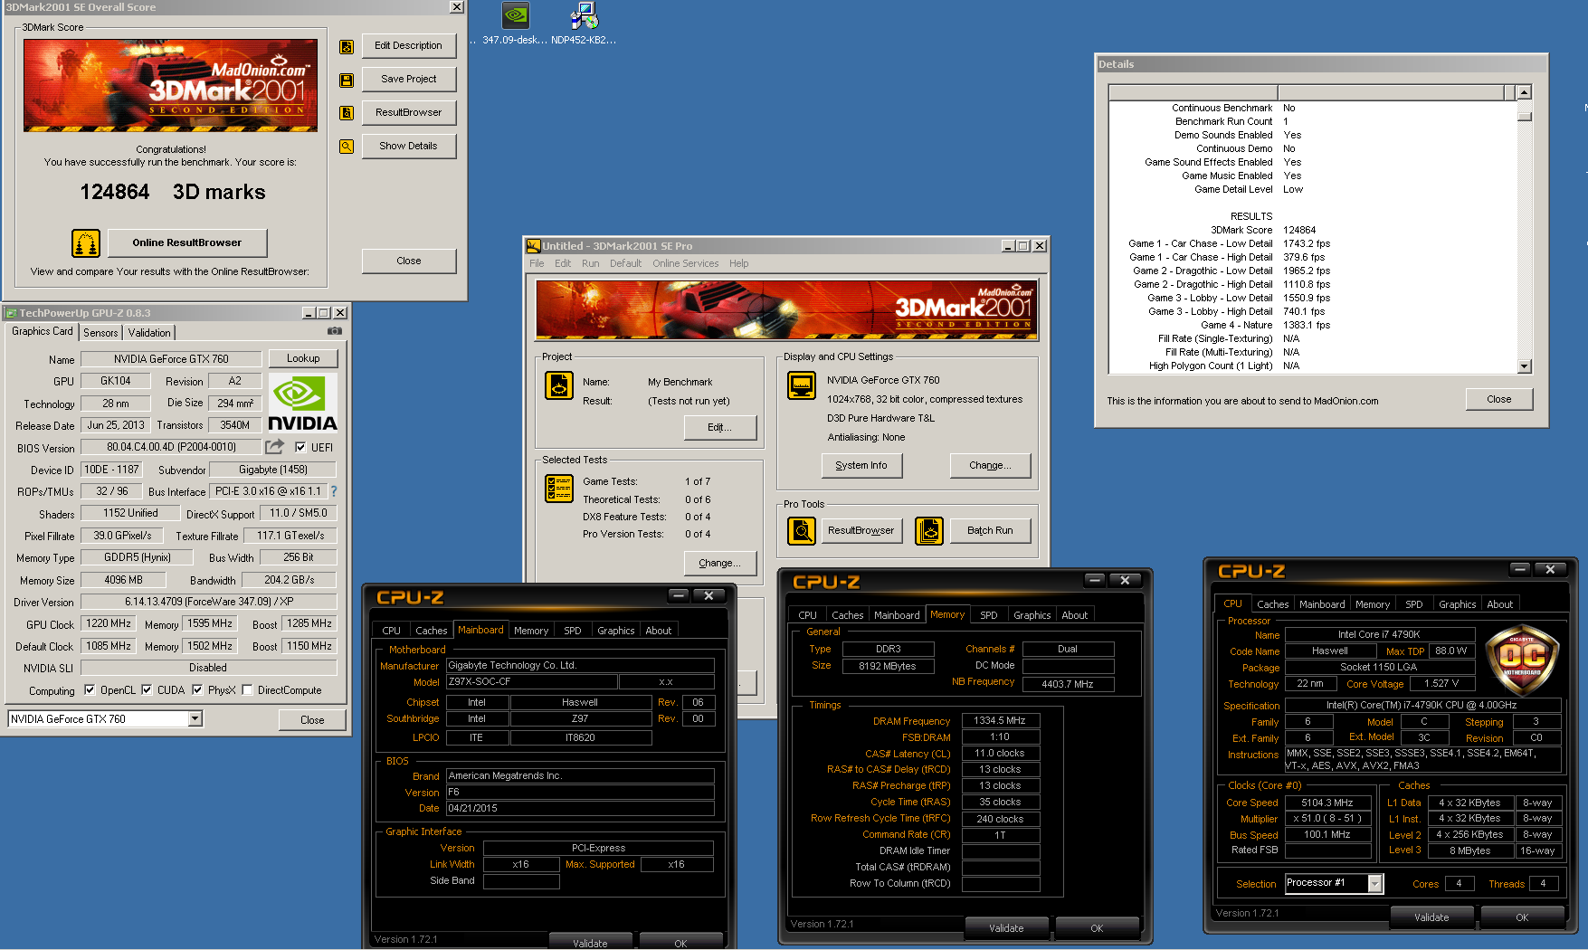Viewport: 1588px width, 950px height.
Task: Click the Display and CPU Settings monitor icon
Action: point(802,385)
